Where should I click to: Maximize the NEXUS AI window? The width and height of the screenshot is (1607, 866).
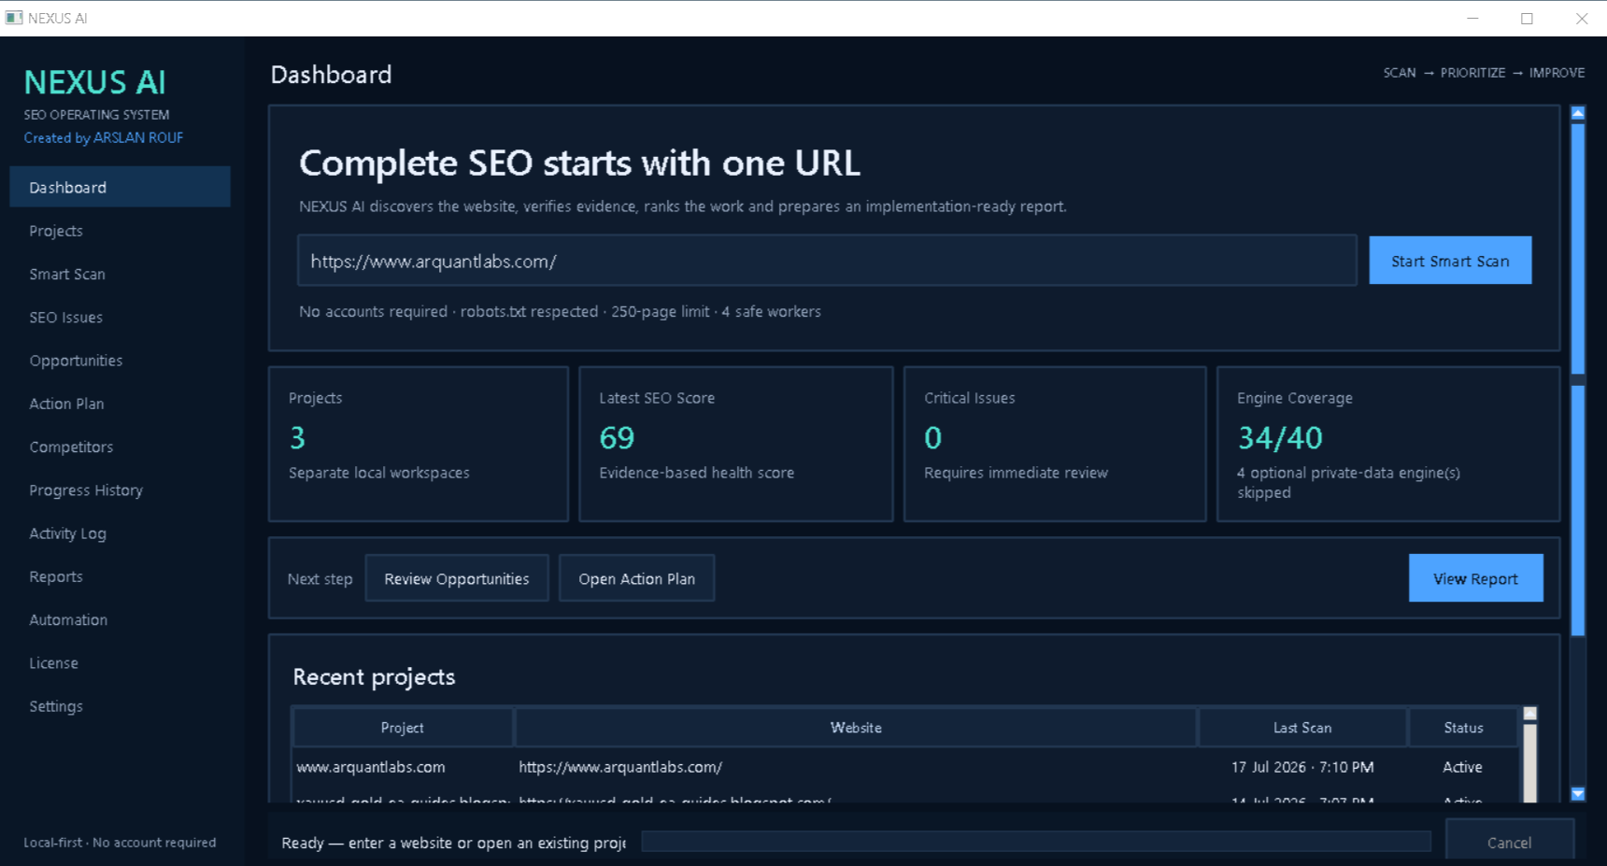[x=1527, y=18]
